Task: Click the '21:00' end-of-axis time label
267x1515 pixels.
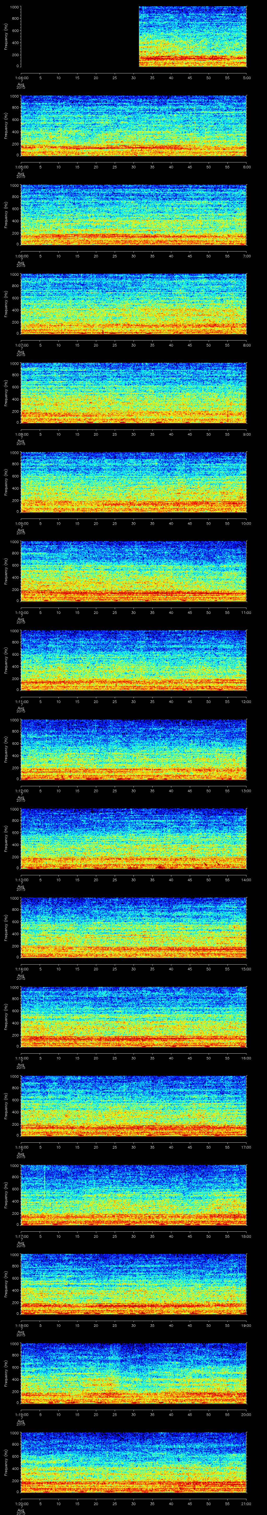Action: tap(246, 1504)
